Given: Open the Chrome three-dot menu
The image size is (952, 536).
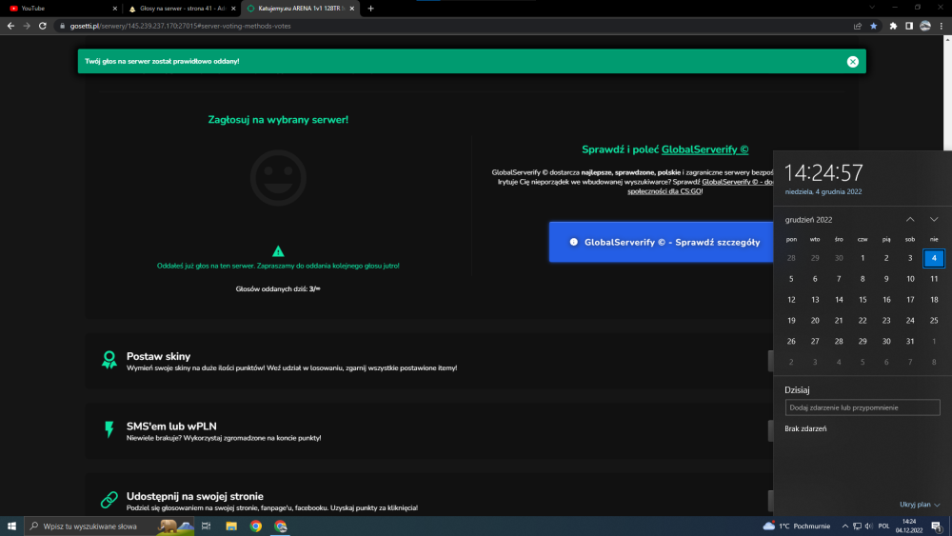Looking at the screenshot, I should click(942, 26).
